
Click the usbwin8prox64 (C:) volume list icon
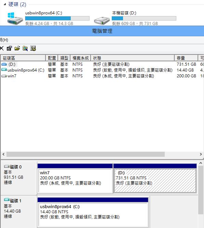click(4, 69)
